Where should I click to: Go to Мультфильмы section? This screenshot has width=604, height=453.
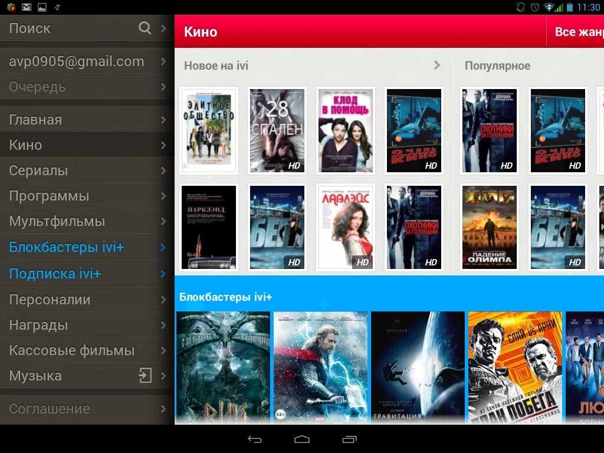click(87, 221)
